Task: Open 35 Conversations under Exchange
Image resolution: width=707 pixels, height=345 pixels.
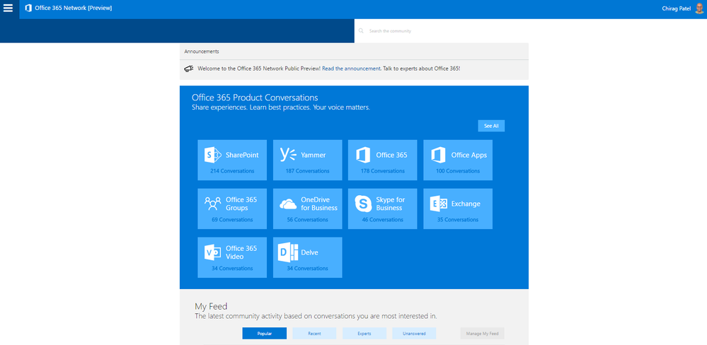Action: (x=458, y=220)
